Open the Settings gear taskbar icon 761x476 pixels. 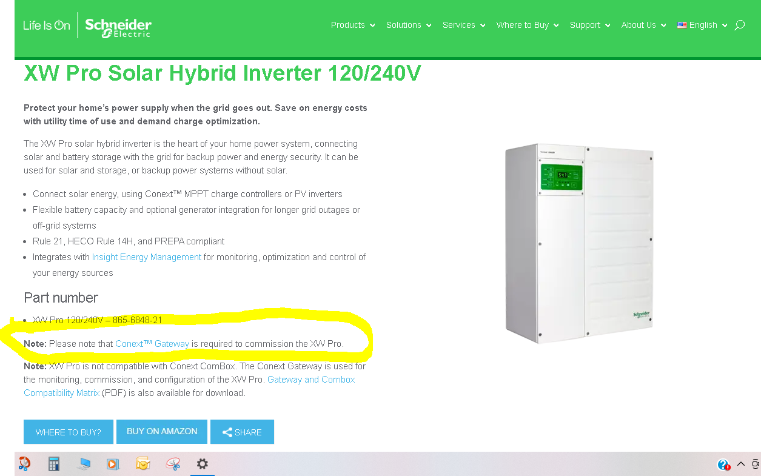click(x=203, y=464)
